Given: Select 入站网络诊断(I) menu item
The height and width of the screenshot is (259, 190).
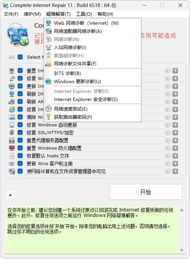Looking at the screenshot, I should point(93,47).
